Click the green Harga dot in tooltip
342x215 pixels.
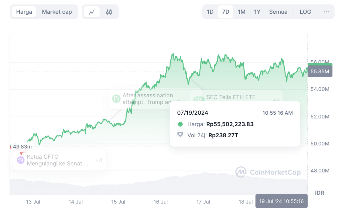pyautogui.click(x=180, y=124)
